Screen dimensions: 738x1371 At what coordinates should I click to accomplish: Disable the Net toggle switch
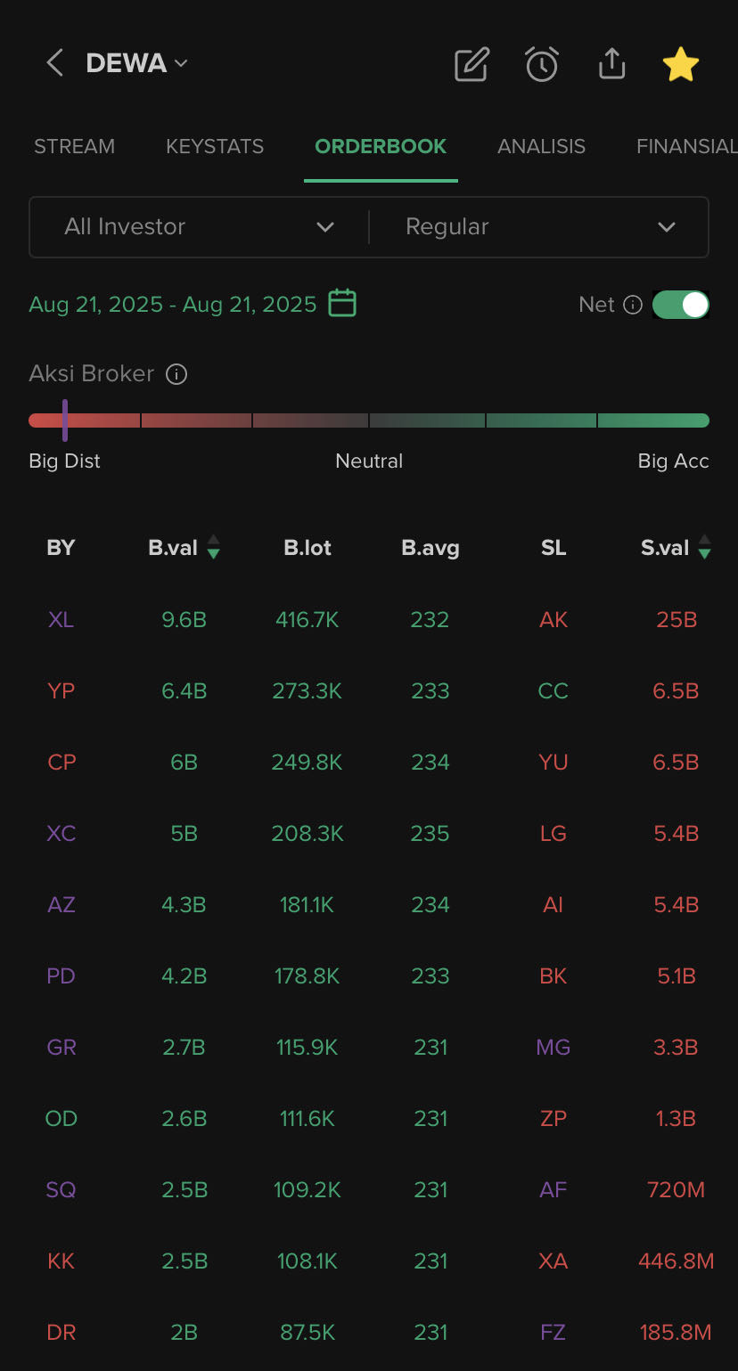point(681,305)
